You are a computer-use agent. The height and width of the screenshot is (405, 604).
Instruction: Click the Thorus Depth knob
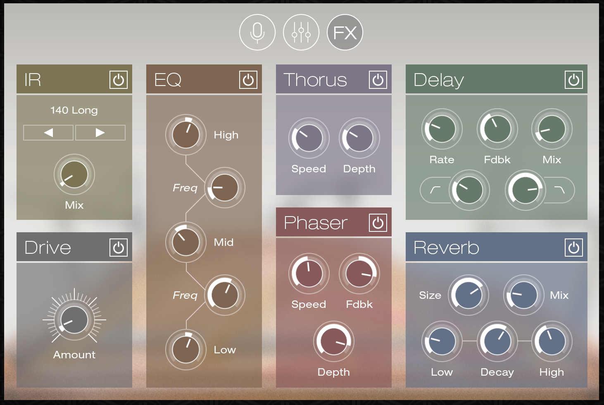[x=359, y=138]
